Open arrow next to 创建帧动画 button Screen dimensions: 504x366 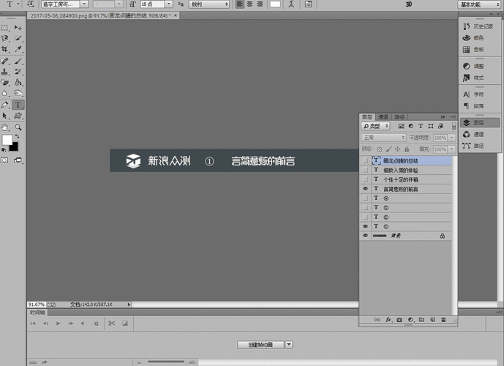pyautogui.click(x=289, y=345)
